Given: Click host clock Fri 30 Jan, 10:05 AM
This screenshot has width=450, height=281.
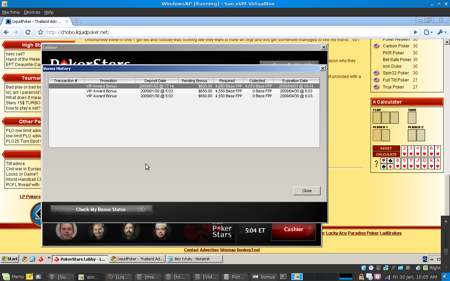Looking at the screenshot, I should [415, 277].
